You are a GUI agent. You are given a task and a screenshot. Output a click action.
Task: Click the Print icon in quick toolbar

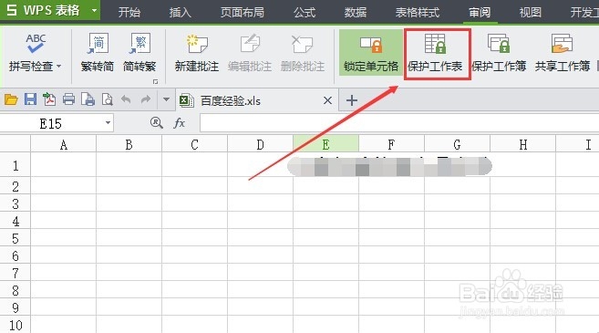68,99
